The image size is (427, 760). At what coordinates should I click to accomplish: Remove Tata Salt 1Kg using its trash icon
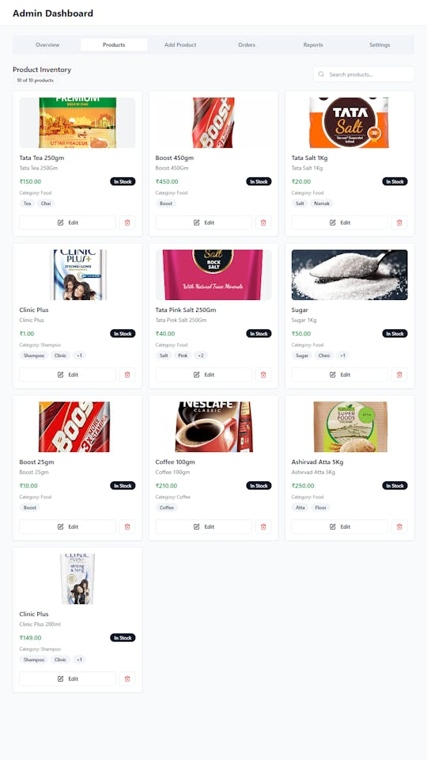[399, 222]
